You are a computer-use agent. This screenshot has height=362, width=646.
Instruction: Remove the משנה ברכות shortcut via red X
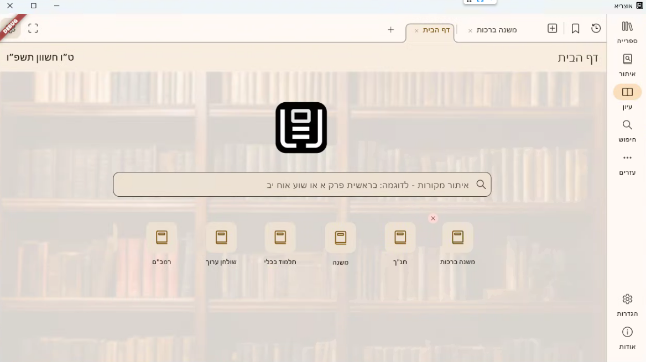[x=433, y=218]
